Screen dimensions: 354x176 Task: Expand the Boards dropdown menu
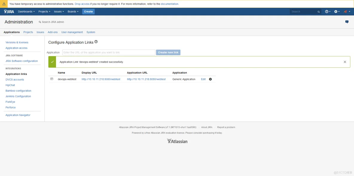[73, 12]
